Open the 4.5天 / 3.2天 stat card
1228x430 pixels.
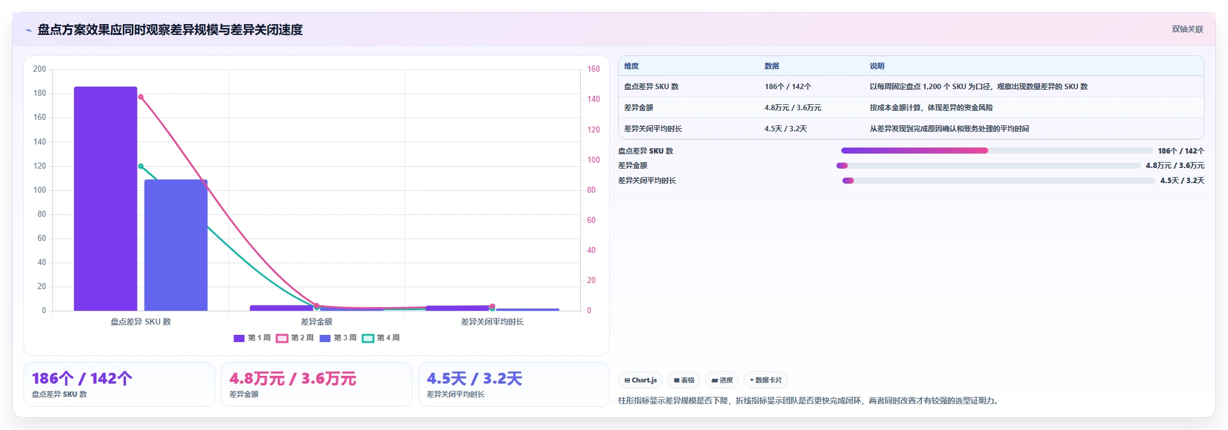point(514,384)
